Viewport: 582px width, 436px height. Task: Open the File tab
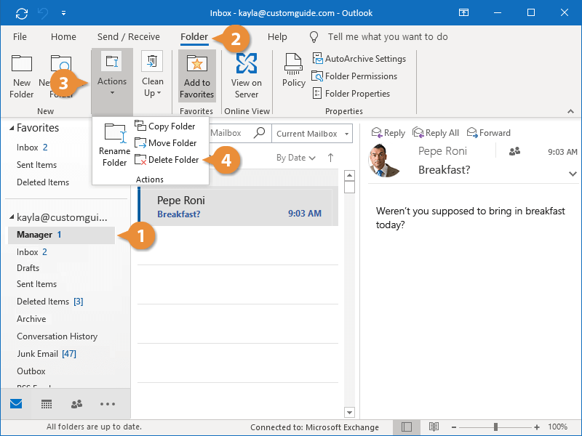click(20, 37)
